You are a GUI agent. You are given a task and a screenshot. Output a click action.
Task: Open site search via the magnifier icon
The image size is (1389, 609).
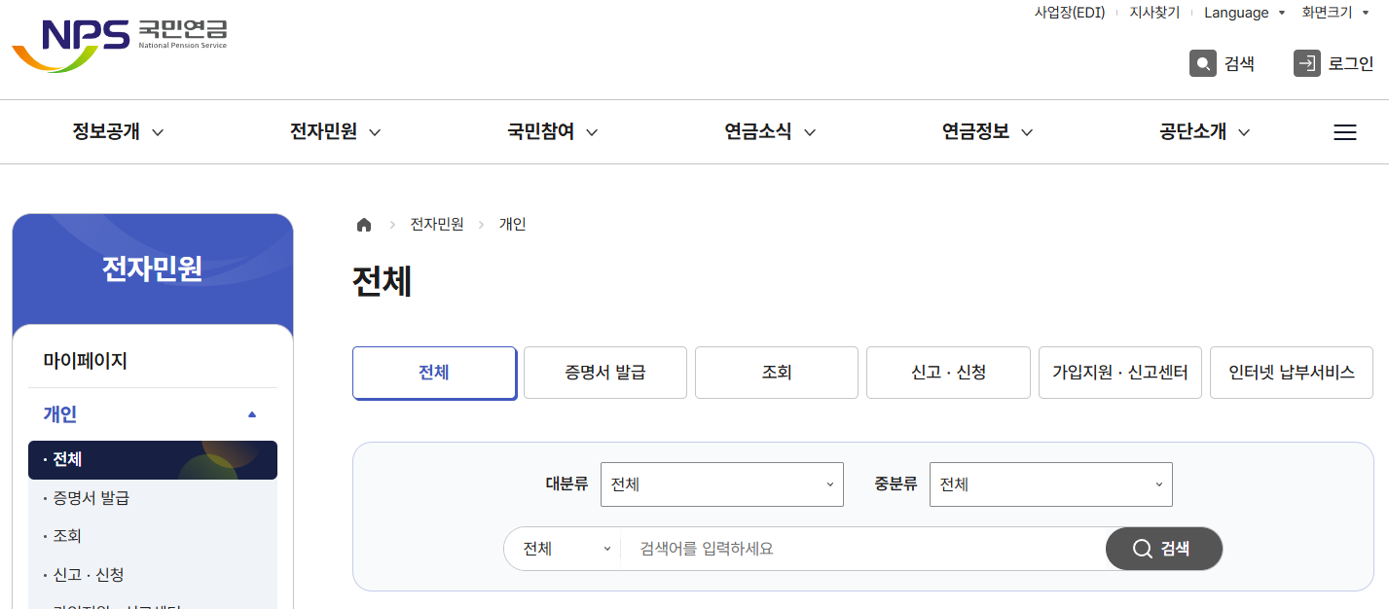click(x=1201, y=62)
